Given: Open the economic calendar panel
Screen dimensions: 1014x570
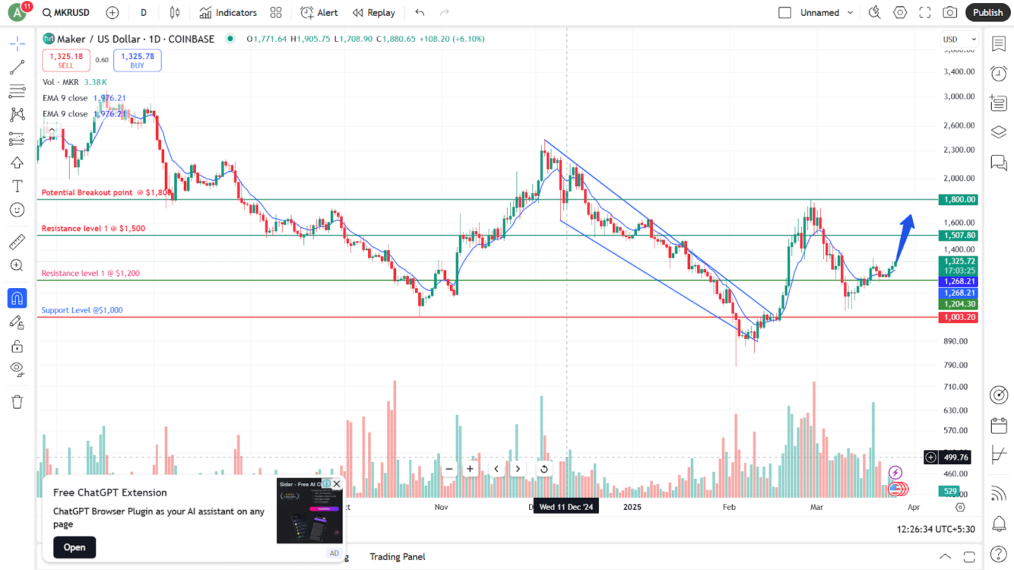Looking at the screenshot, I should click(x=999, y=426).
